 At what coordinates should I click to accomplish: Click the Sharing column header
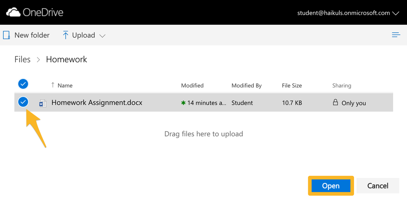pos(341,85)
